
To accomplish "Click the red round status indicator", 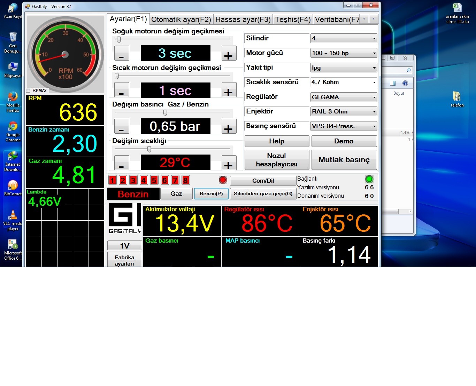I will point(223,180).
